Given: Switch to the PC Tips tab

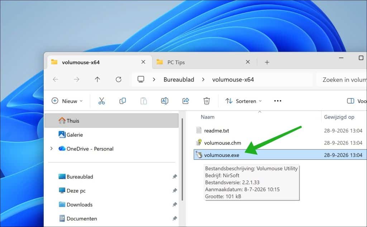Looking at the screenshot, I should coord(176,62).
